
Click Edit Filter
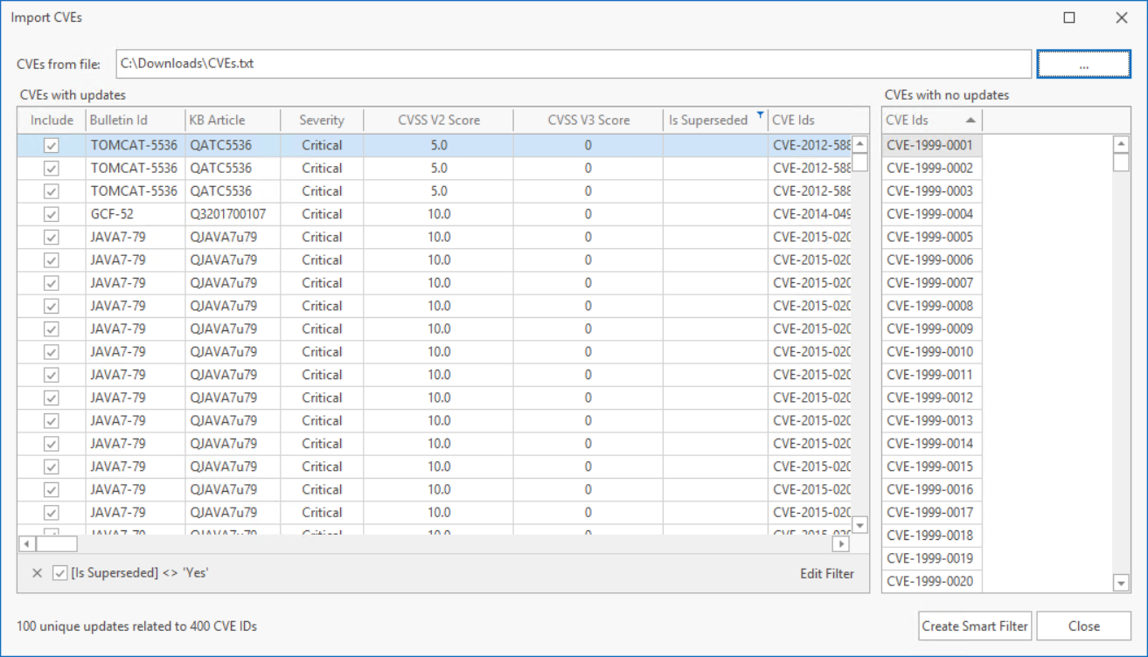(x=826, y=573)
